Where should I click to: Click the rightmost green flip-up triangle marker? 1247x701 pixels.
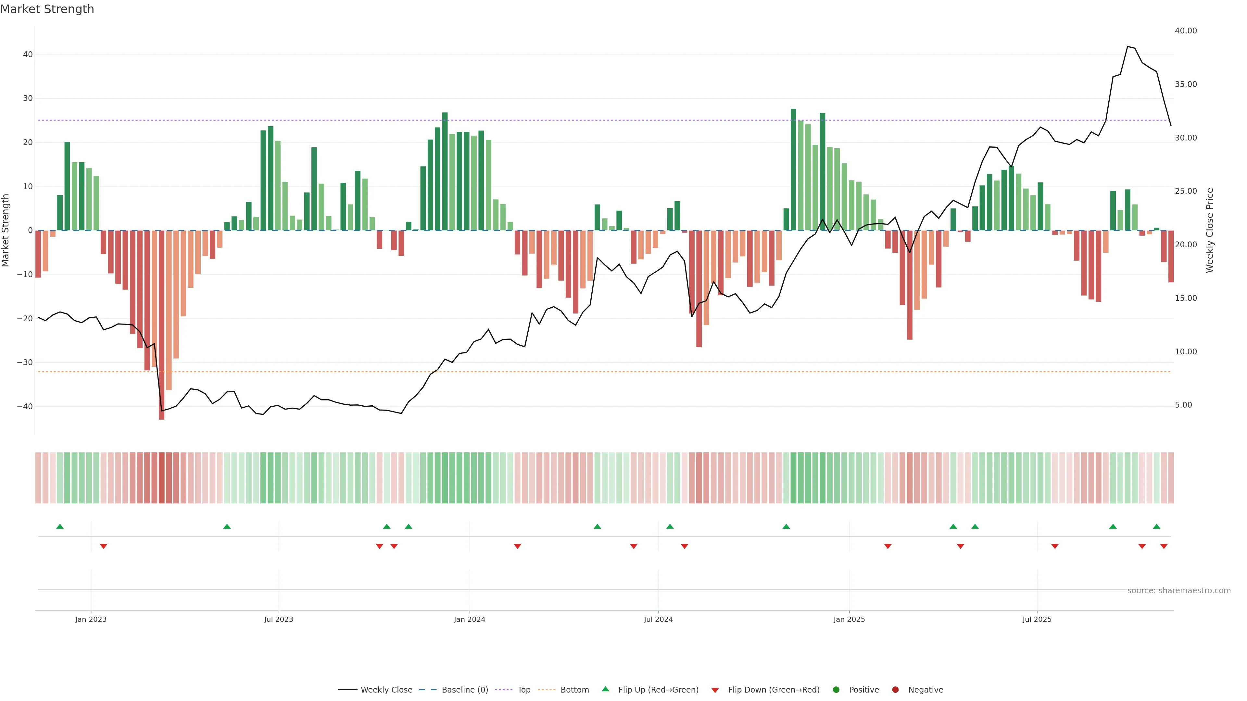click(x=1156, y=526)
